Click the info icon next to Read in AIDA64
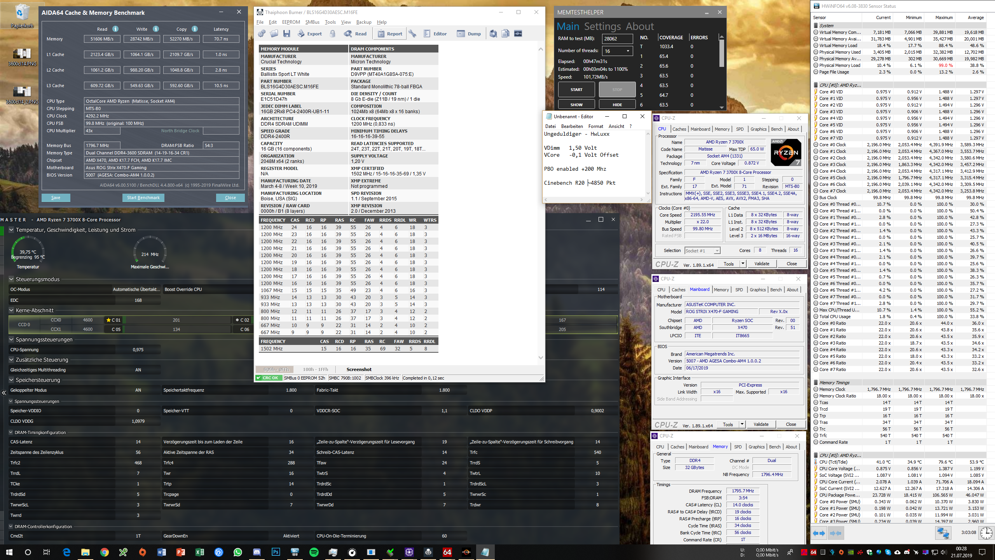This screenshot has height=560, width=995. (115, 29)
